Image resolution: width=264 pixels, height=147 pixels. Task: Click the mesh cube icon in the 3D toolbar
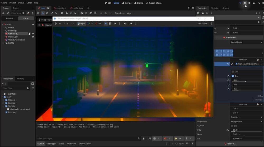coord(82,13)
